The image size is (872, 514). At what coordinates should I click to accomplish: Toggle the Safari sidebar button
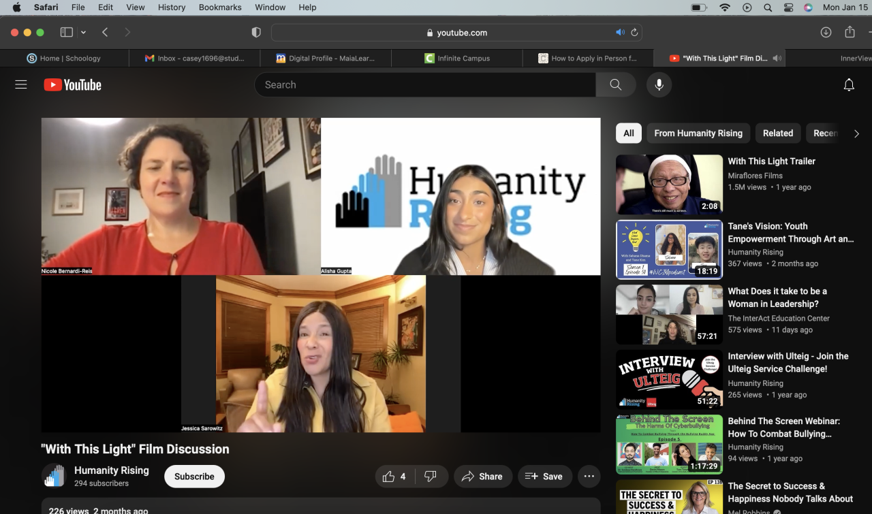(66, 32)
